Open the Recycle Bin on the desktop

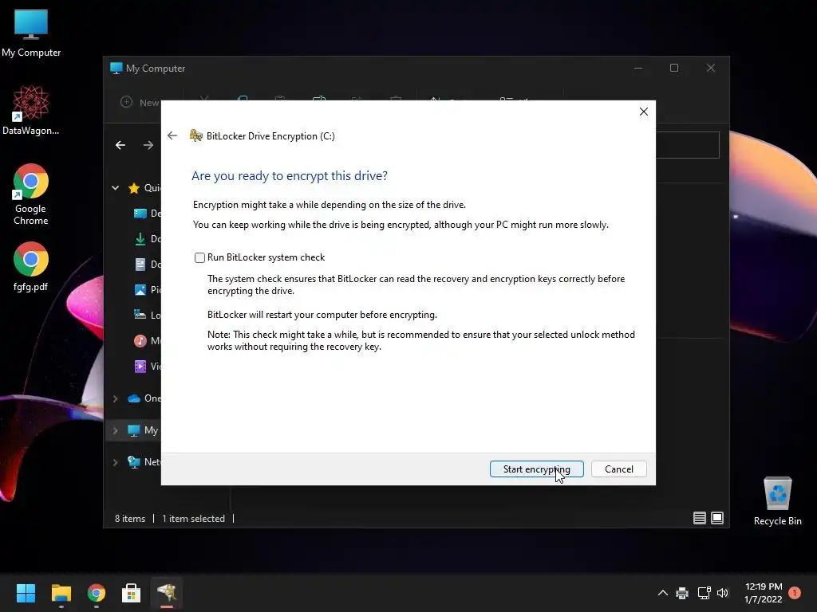(777, 502)
